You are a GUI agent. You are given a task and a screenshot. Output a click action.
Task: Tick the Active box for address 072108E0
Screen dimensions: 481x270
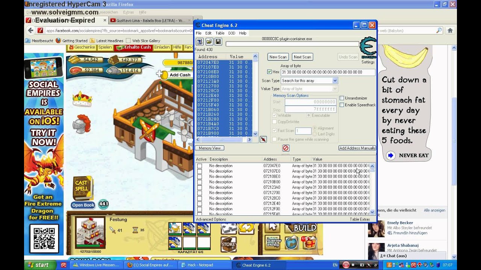click(200, 177)
